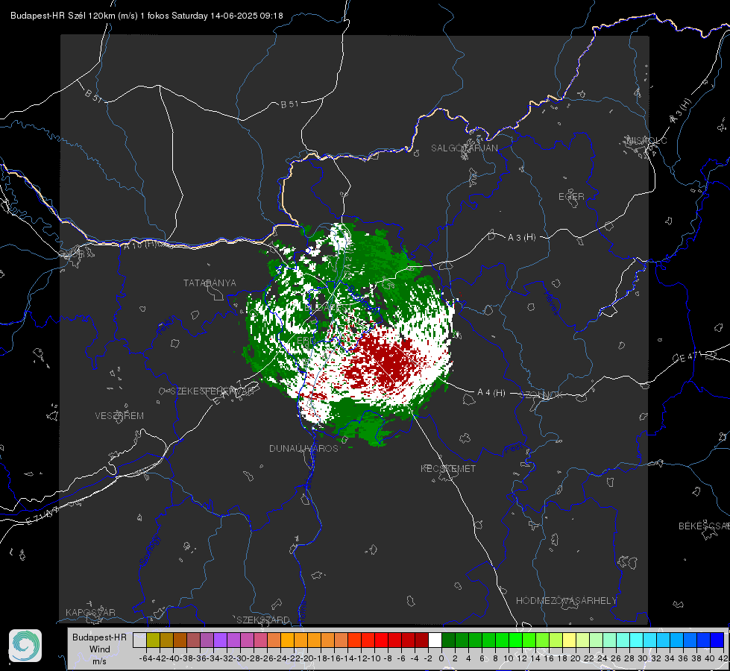Viewport: 730px width, 671px height.
Task: Click the MISKOLC city label
Action: [646, 140]
